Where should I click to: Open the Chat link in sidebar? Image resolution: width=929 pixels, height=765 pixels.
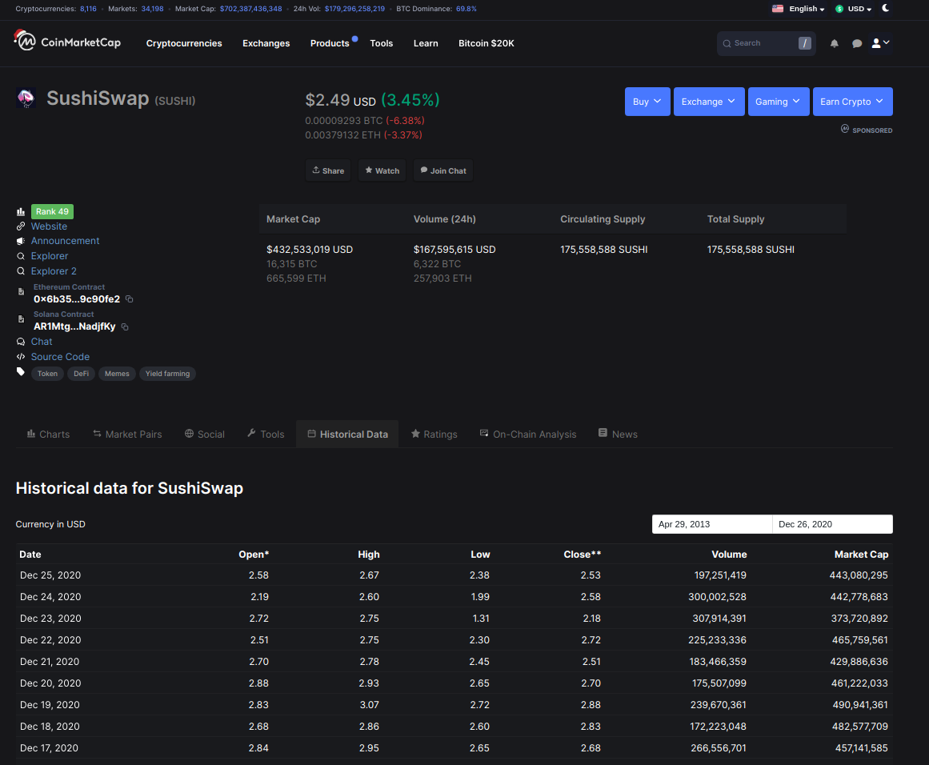(42, 342)
